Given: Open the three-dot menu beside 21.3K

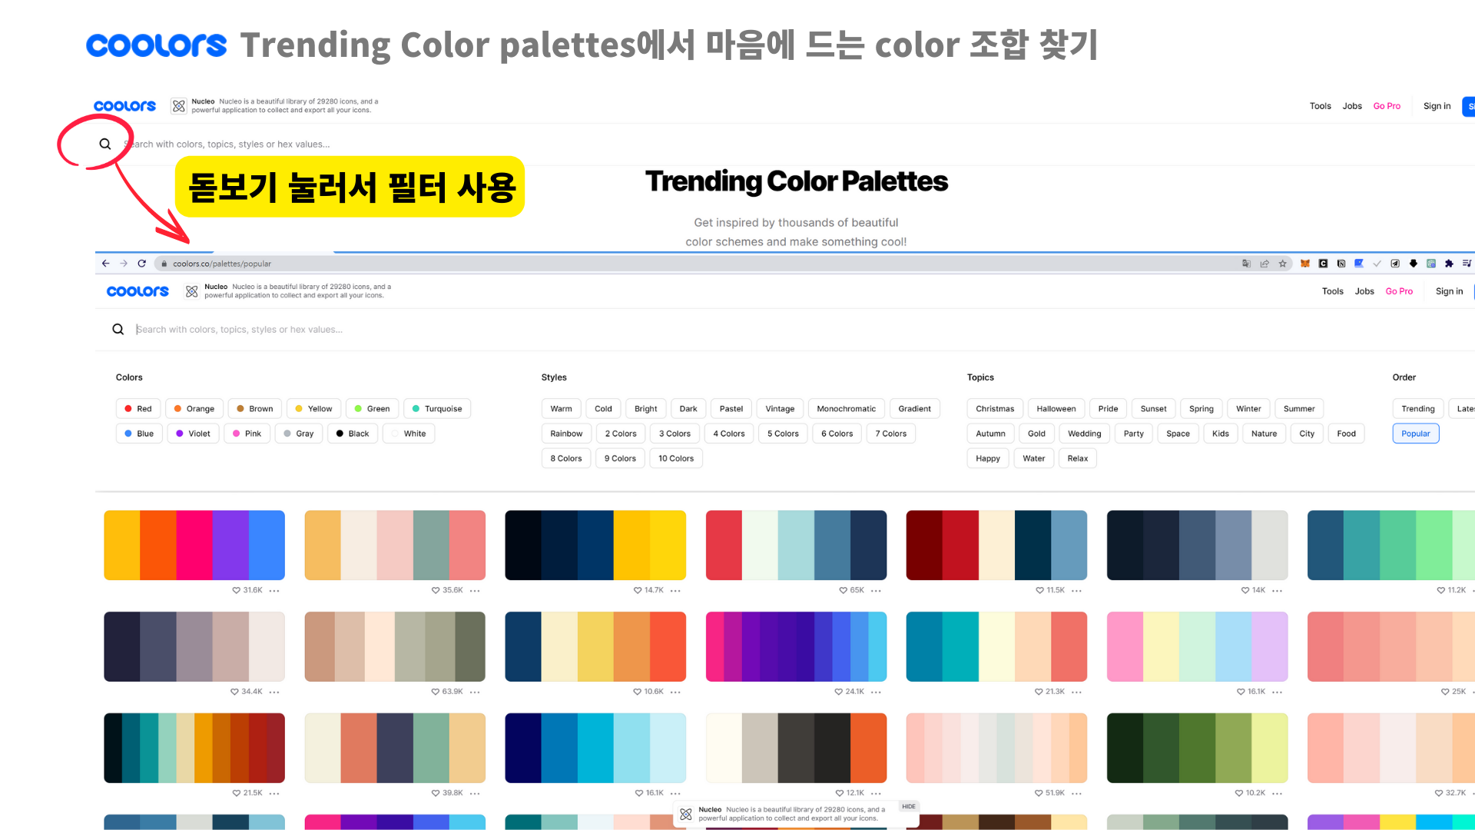Looking at the screenshot, I should (1076, 692).
